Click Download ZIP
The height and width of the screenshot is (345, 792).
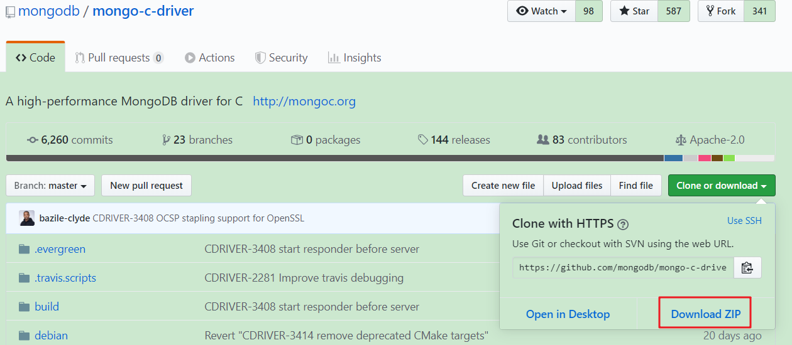pyautogui.click(x=705, y=314)
